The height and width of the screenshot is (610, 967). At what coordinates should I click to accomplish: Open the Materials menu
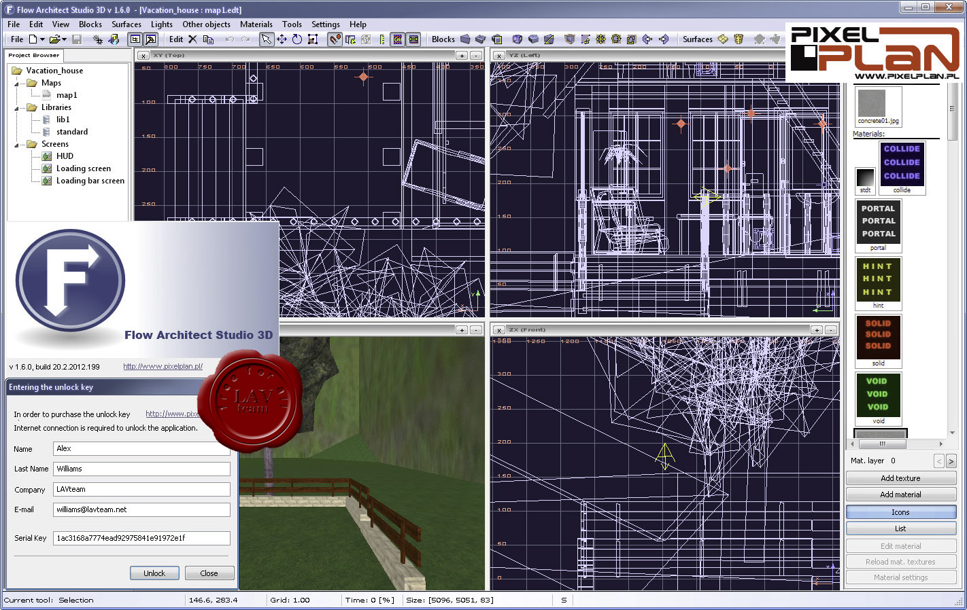click(256, 24)
